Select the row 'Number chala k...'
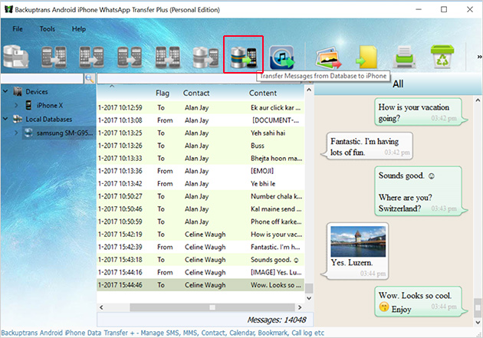The height and width of the screenshot is (338, 483). point(201,196)
